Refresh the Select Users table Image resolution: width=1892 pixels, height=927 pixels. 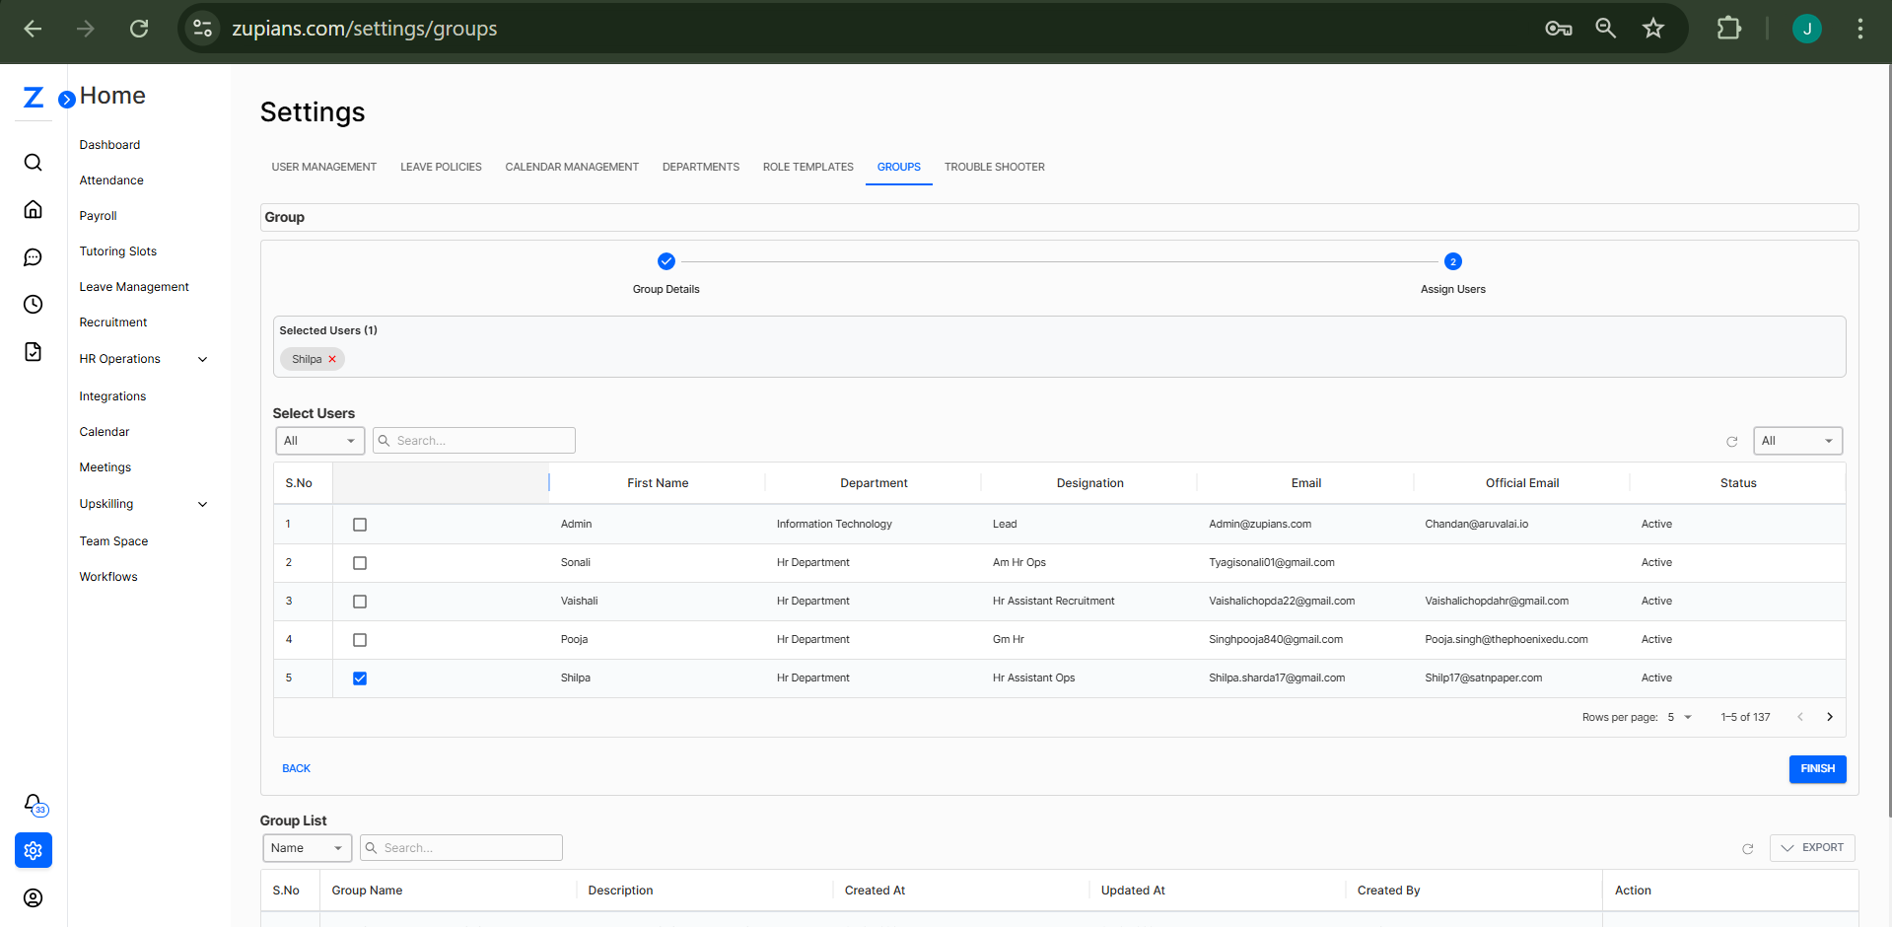pyautogui.click(x=1731, y=442)
